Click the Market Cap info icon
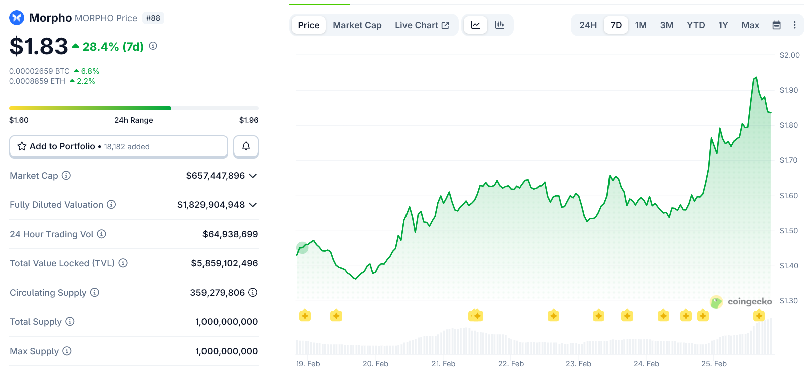812x373 pixels. (66, 175)
